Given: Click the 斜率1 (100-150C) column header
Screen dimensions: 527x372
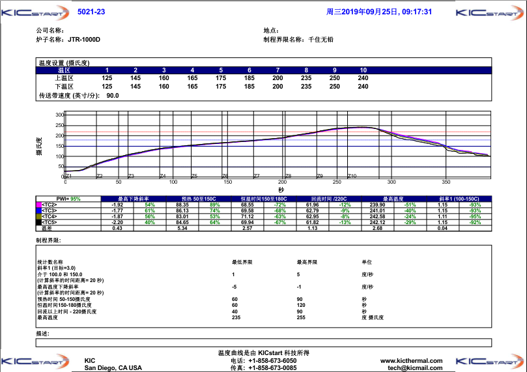Looking at the screenshot, I should coord(459,199).
